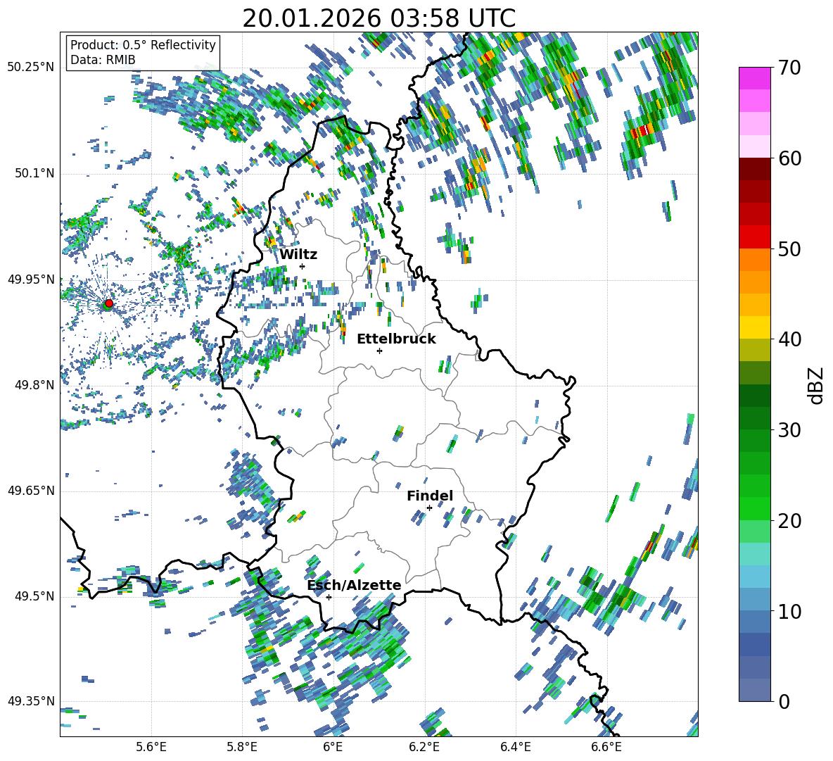Click the 40 tick on the colorbar

click(x=789, y=339)
